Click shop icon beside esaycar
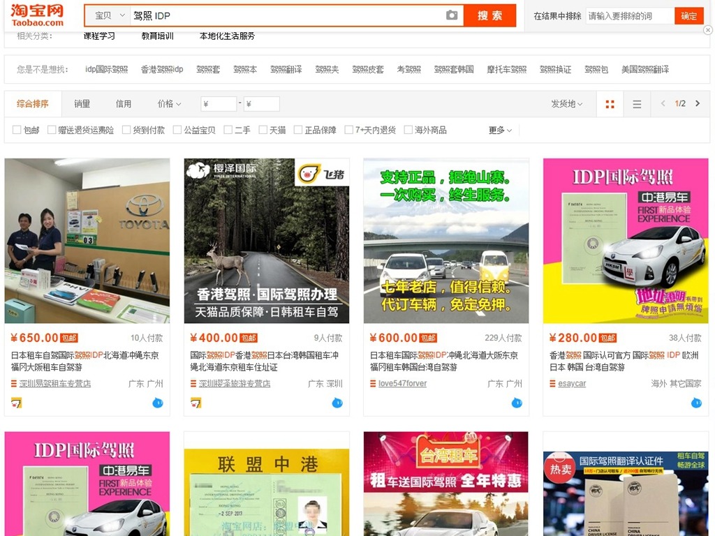 click(553, 384)
